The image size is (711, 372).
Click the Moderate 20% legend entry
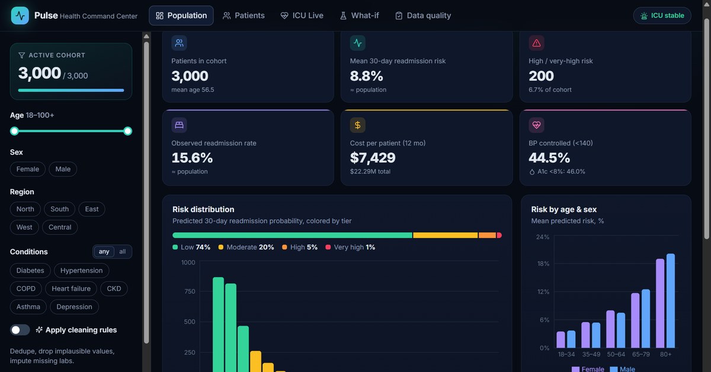click(246, 247)
